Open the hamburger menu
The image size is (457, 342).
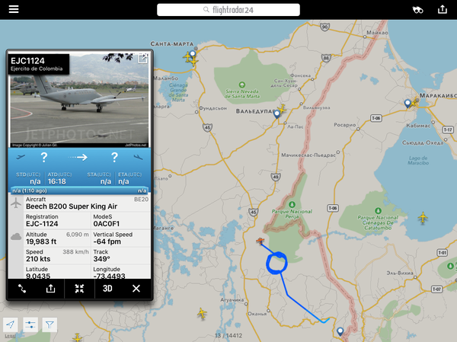[14, 9]
